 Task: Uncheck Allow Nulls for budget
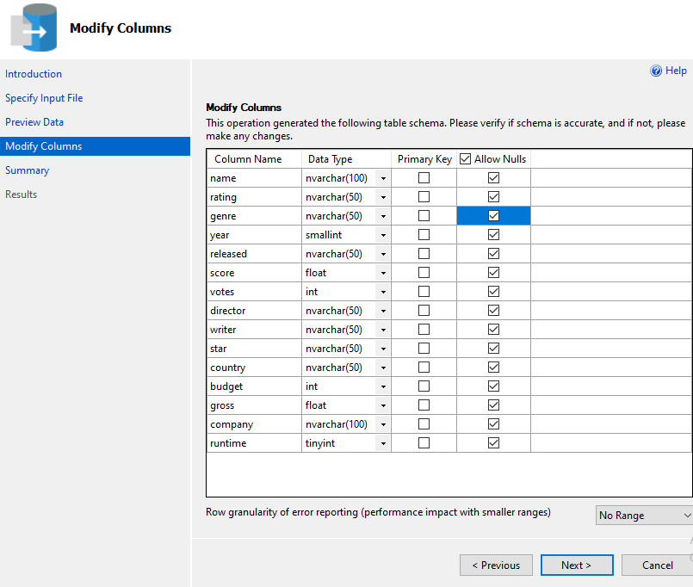click(x=493, y=386)
